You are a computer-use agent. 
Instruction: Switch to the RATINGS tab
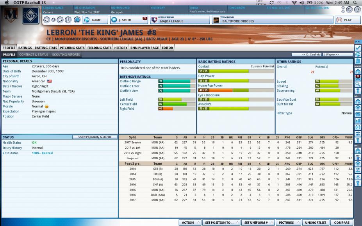click(25, 48)
